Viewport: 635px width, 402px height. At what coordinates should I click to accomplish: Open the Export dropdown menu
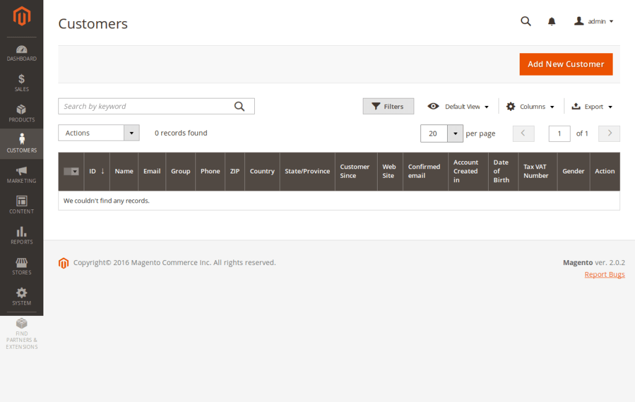pos(592,107)
